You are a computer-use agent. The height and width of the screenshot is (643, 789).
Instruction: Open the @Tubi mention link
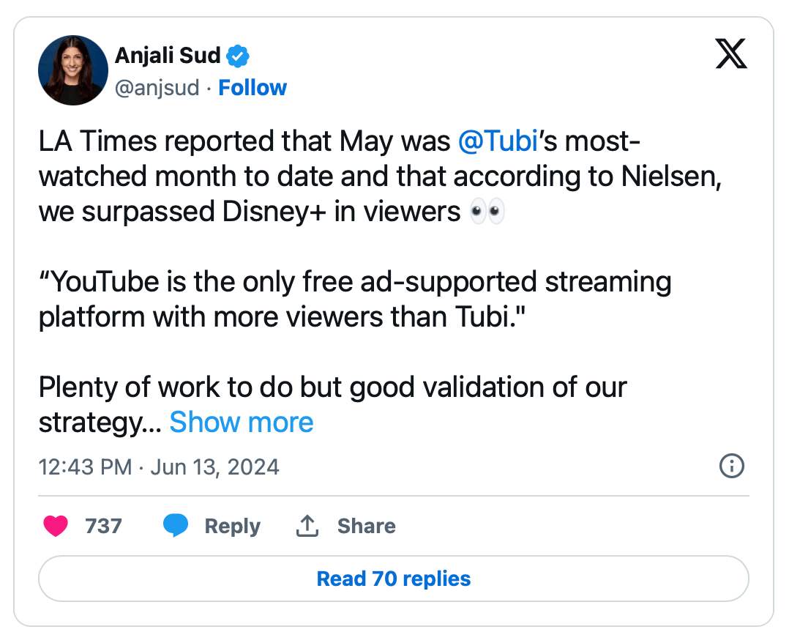(498, 141)
